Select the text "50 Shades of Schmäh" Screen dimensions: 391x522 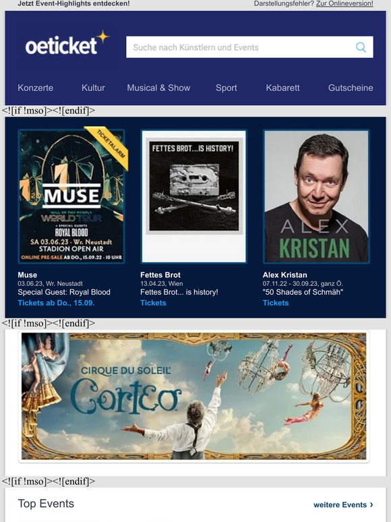(303, 292)
